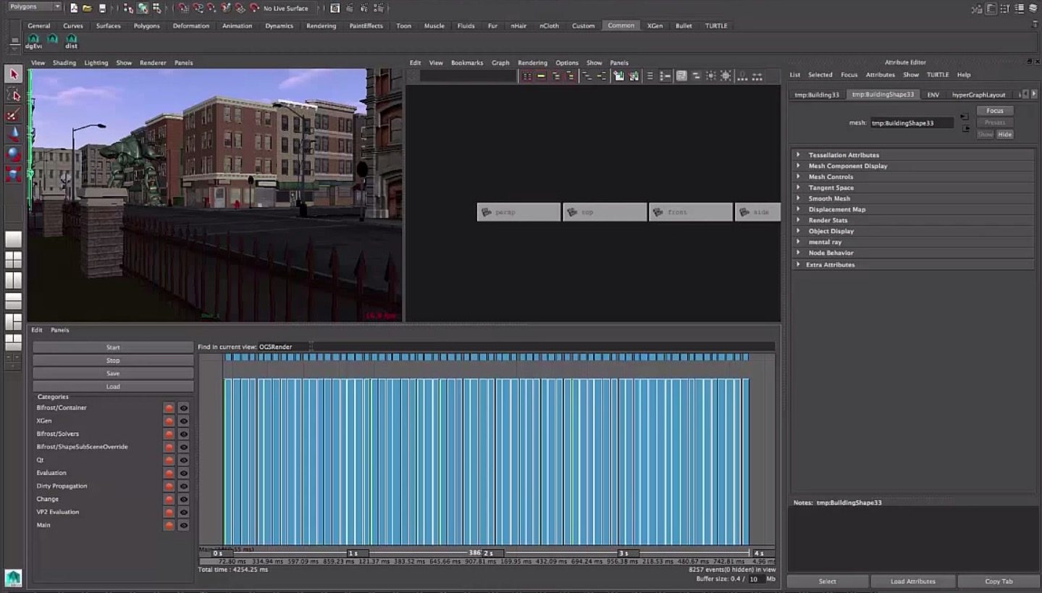Toggle visibility eye for Qt category
1042x593 pixels.
tap(184, 460)
